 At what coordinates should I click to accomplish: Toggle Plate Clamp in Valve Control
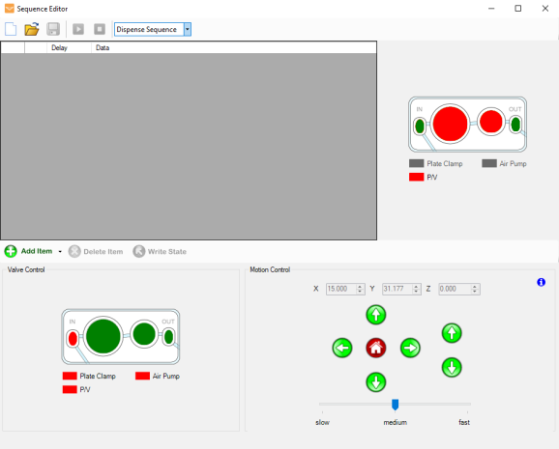tap(89, 376)
